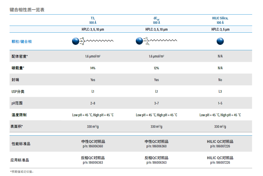Click Yes in the dC18 封端 cell

click(x=156, y=80)
